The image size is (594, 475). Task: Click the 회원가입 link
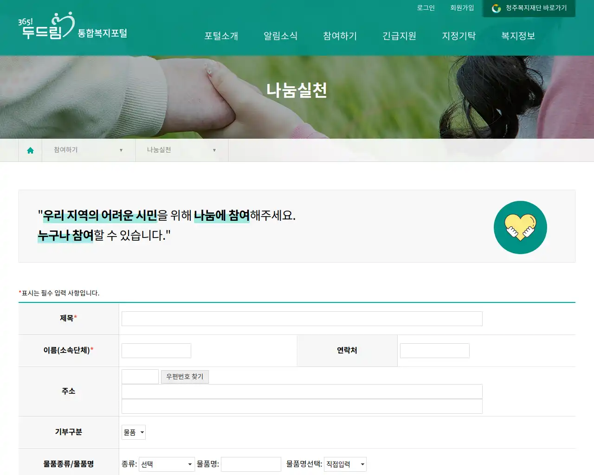(462, 8)
